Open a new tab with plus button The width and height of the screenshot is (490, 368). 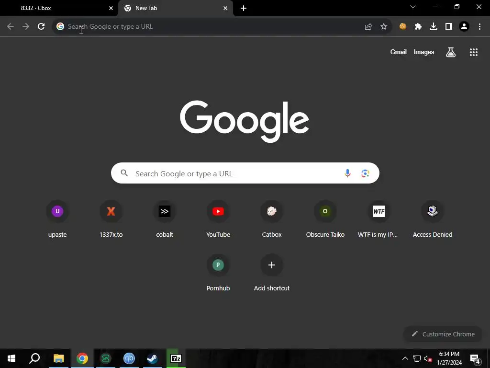(x=244, y=8)
